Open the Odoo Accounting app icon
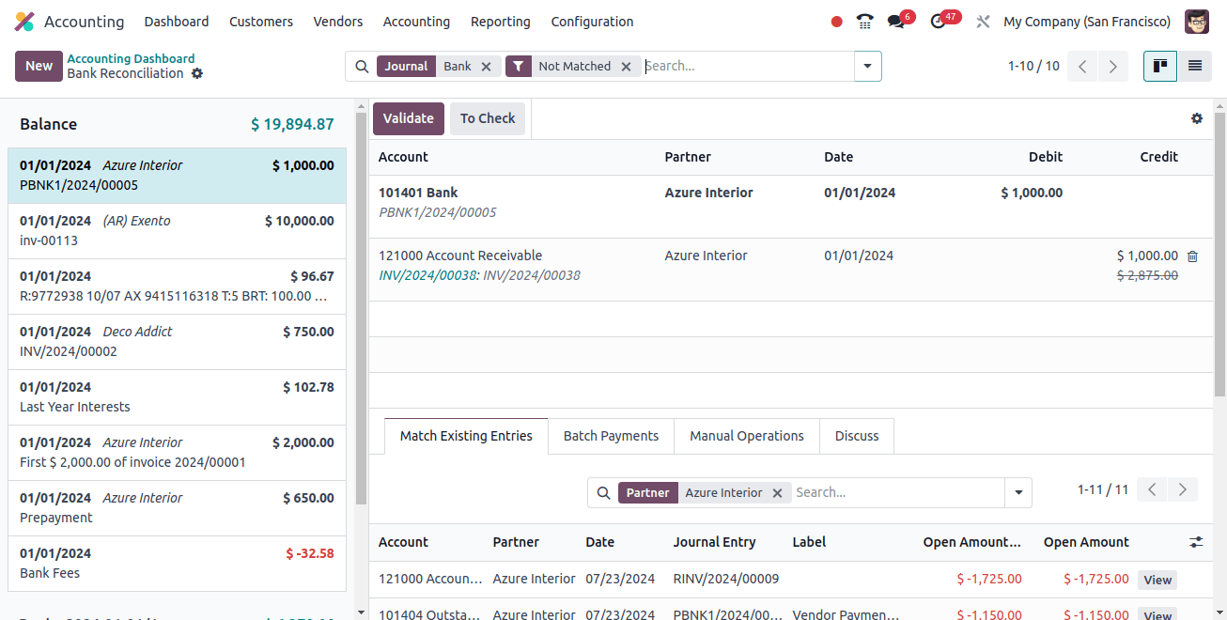Screen dimensions: 1227x620 click(24, 22)
